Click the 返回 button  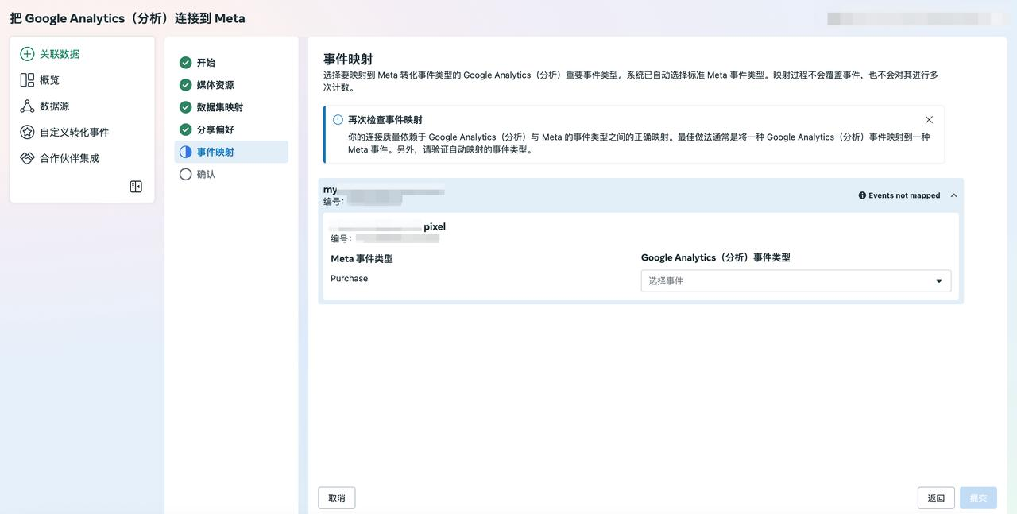(936, 498)
